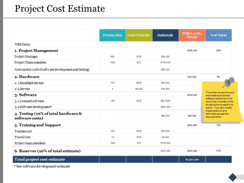Select the 3.2 Software development* item
The width and height of the screenshot is (244, 183).
point(33,107)
